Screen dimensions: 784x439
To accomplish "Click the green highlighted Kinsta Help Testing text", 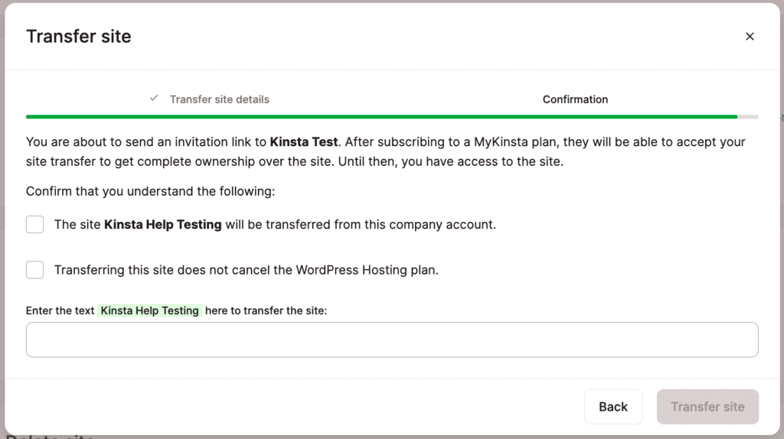I will pyautogui.click(x=150, y=311).
